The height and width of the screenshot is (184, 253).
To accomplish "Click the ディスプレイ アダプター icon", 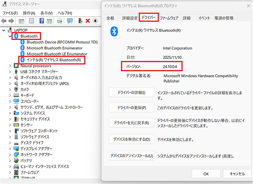I will tap(16, 149).
